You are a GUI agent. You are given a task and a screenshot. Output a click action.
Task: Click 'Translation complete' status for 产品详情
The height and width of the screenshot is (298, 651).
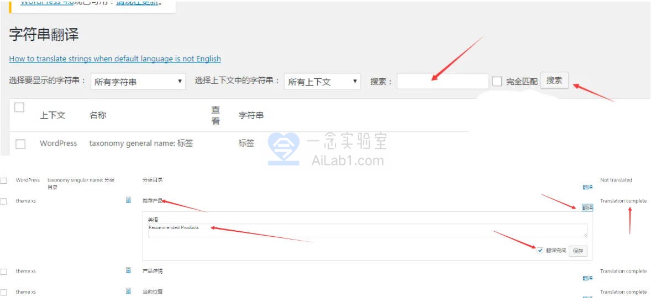click(623, 271)
